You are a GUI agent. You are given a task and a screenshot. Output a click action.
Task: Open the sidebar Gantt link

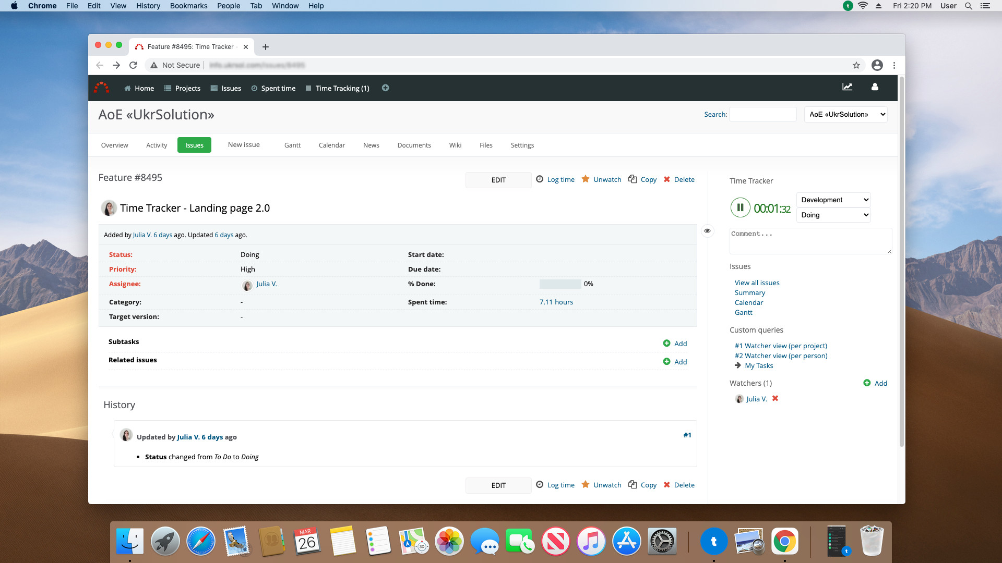pyautogui.click(x=743, y=312)
